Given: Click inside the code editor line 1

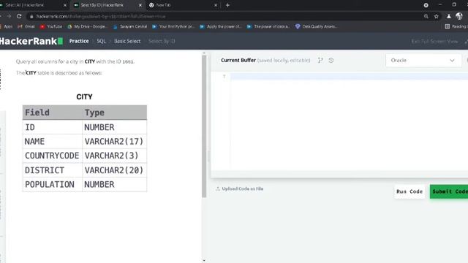Looking at the screenshot, I should (x=349, y=77).
